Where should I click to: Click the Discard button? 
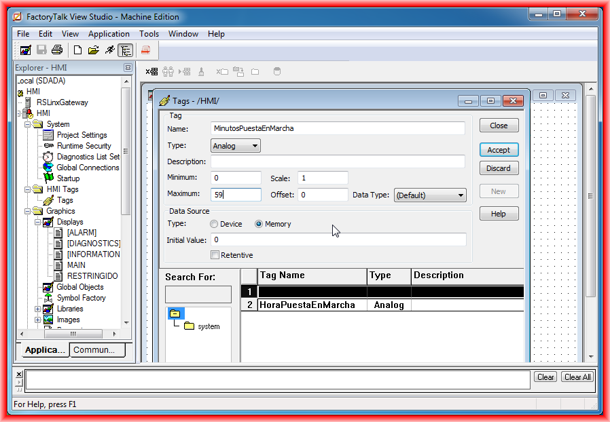click(499, 168)
